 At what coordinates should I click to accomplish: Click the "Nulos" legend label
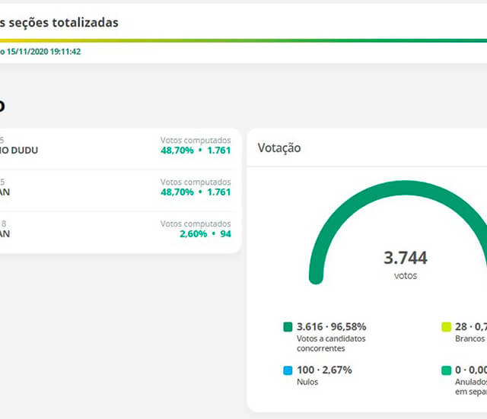(x=307, y=382)
